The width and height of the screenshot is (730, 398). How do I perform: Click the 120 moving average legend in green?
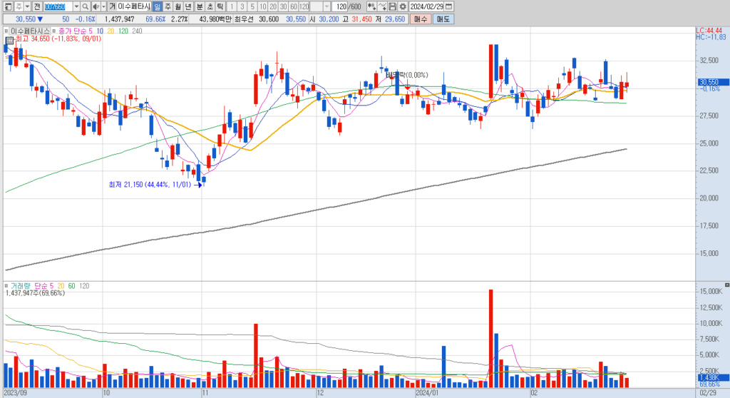(123, 31)
